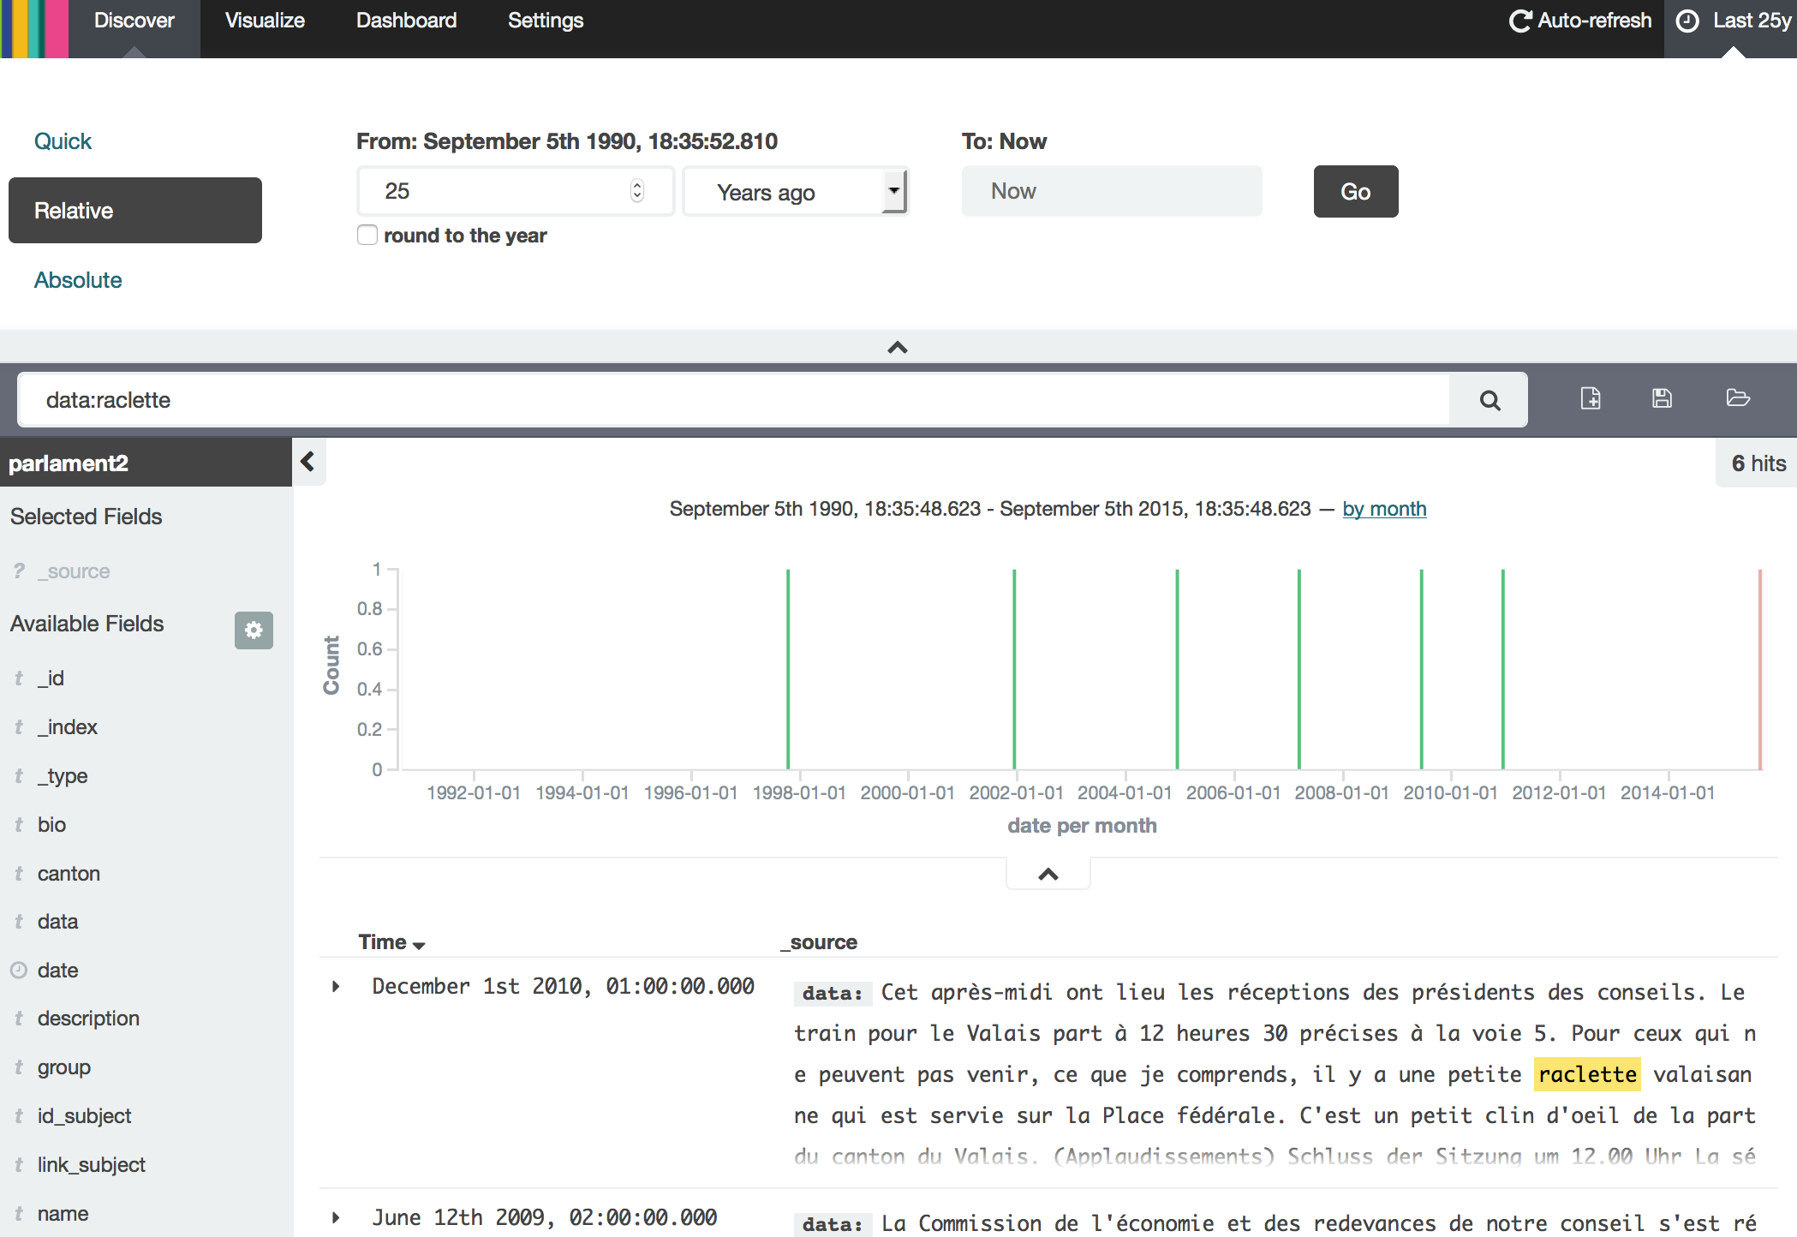Image resolution: width=1797 pixels, height=1237 pixels.
Task: Collapse the field sidebar with left chevron
Action: tap(308, 462)
